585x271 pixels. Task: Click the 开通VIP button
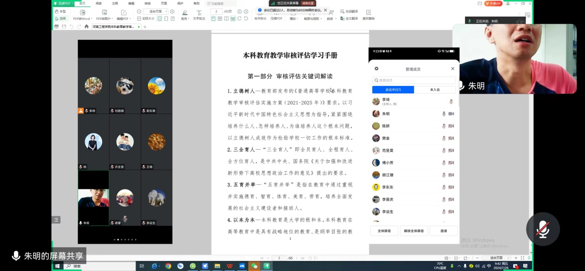(493, 3)
